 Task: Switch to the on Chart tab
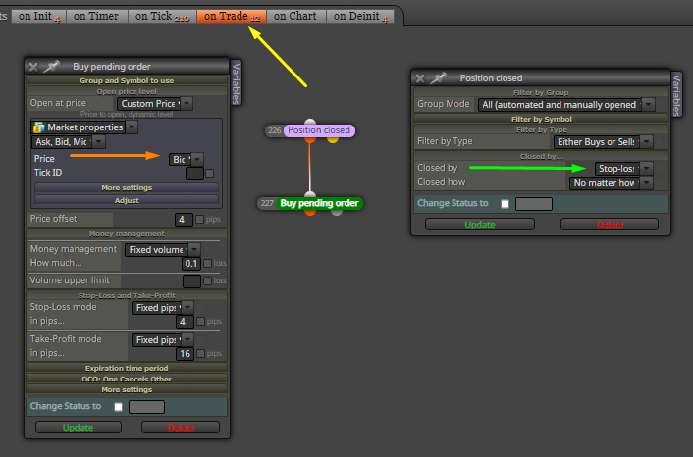tap(295, 17)
